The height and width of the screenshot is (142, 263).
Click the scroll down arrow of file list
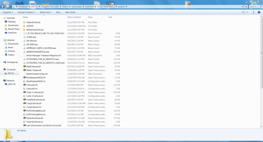tap(261, 127)
